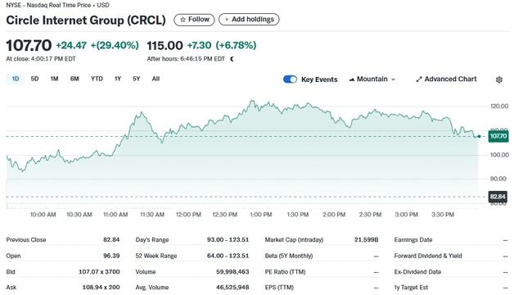Toggle the Key Events switch
Image resolution: width=514 pixels, height=295 pixels.
coord(290,79)
